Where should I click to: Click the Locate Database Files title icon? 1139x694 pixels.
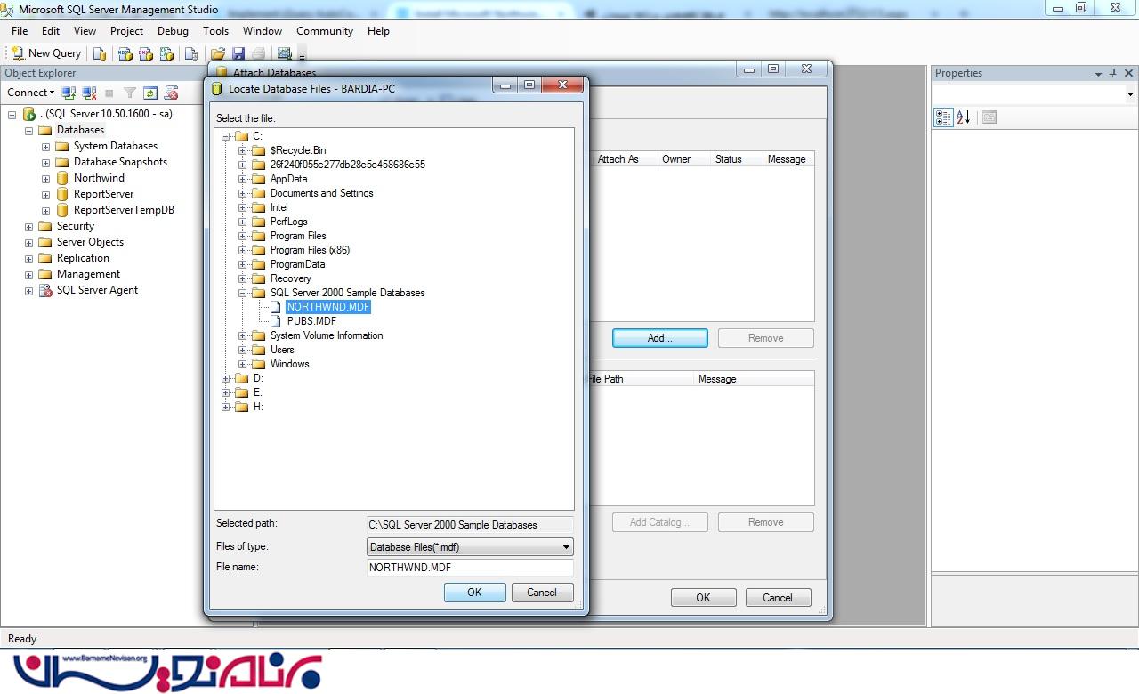click(216, 88)
